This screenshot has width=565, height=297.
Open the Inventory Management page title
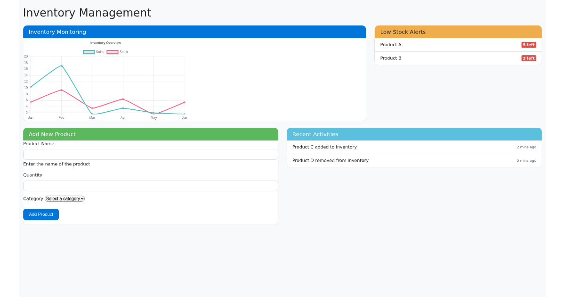click(87, 13)
